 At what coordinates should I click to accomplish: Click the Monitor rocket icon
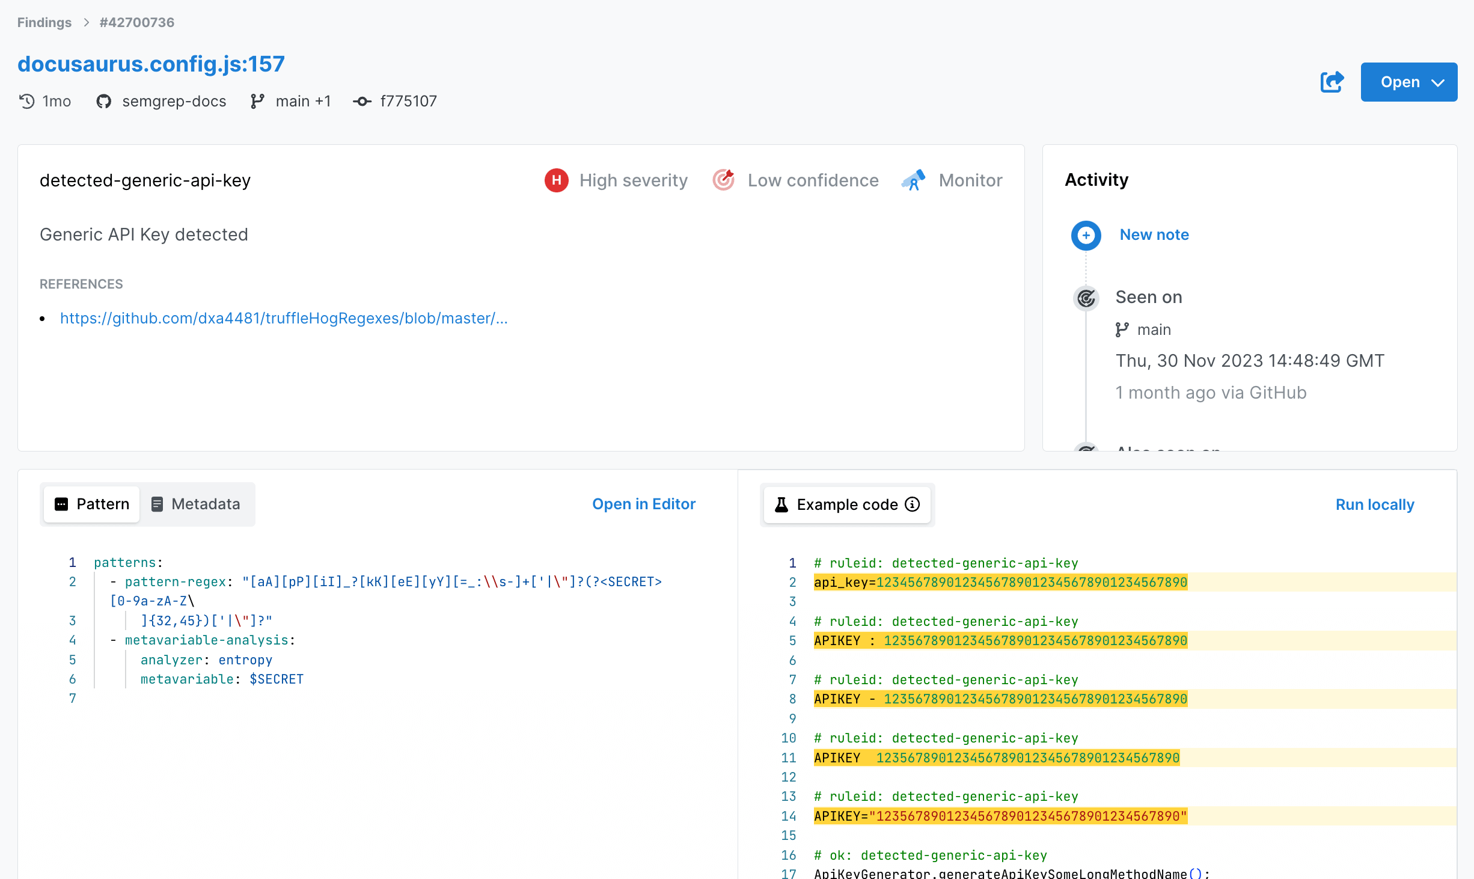pos(912,180)
